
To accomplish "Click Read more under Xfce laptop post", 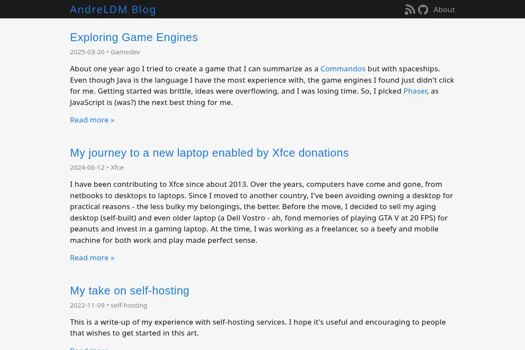I will pos(92,258).
